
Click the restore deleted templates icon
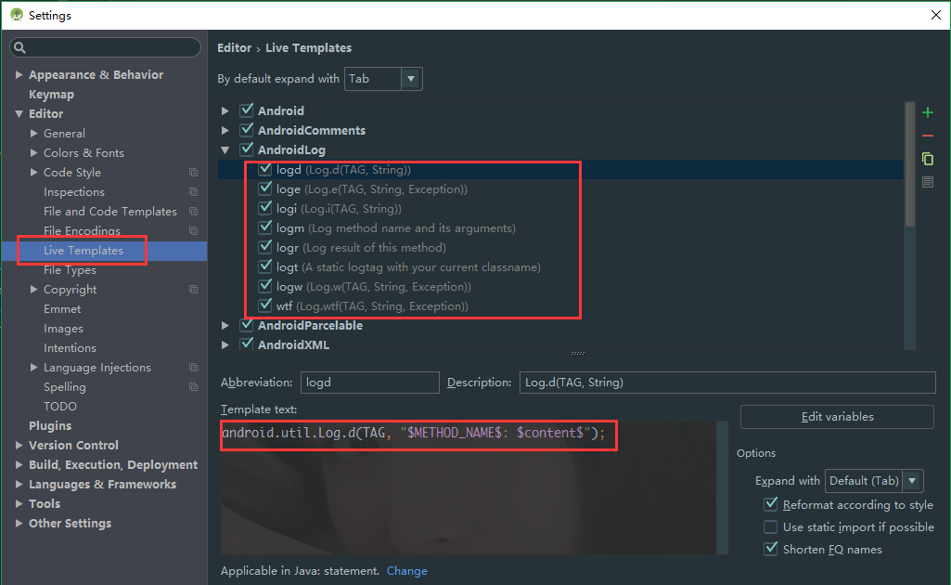[927, 182]
